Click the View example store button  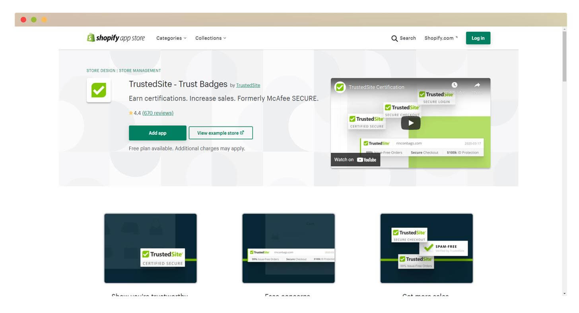point(221,133)
